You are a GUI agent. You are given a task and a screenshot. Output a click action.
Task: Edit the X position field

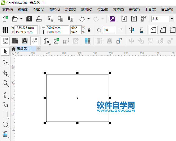click(x=26, y=28)
